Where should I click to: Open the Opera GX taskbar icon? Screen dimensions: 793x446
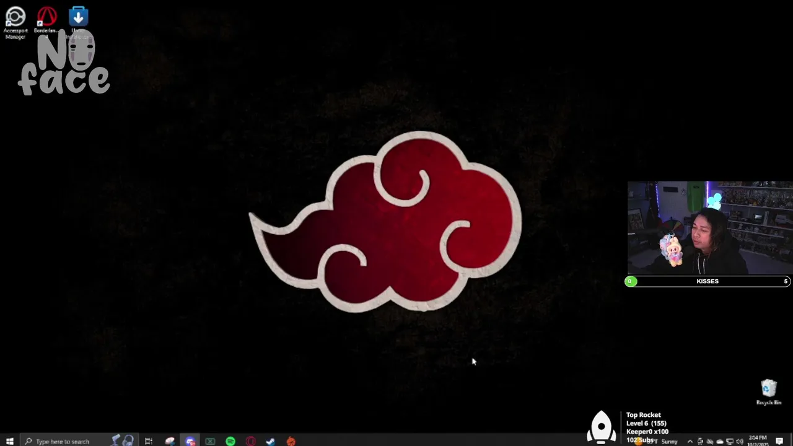point(250,441)
